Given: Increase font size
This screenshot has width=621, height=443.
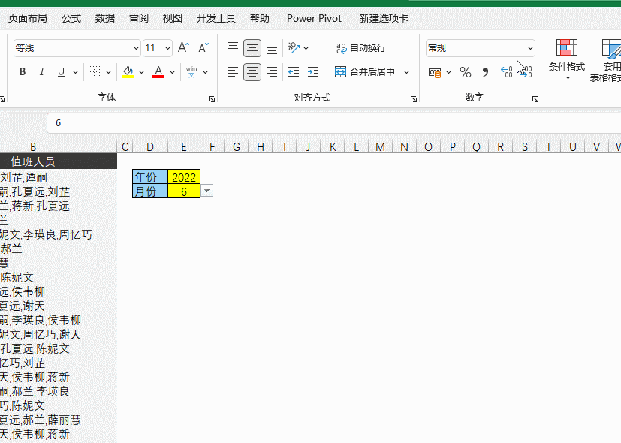Looking at the screenshot, I should pyautogui.click(x=183, y=47).
